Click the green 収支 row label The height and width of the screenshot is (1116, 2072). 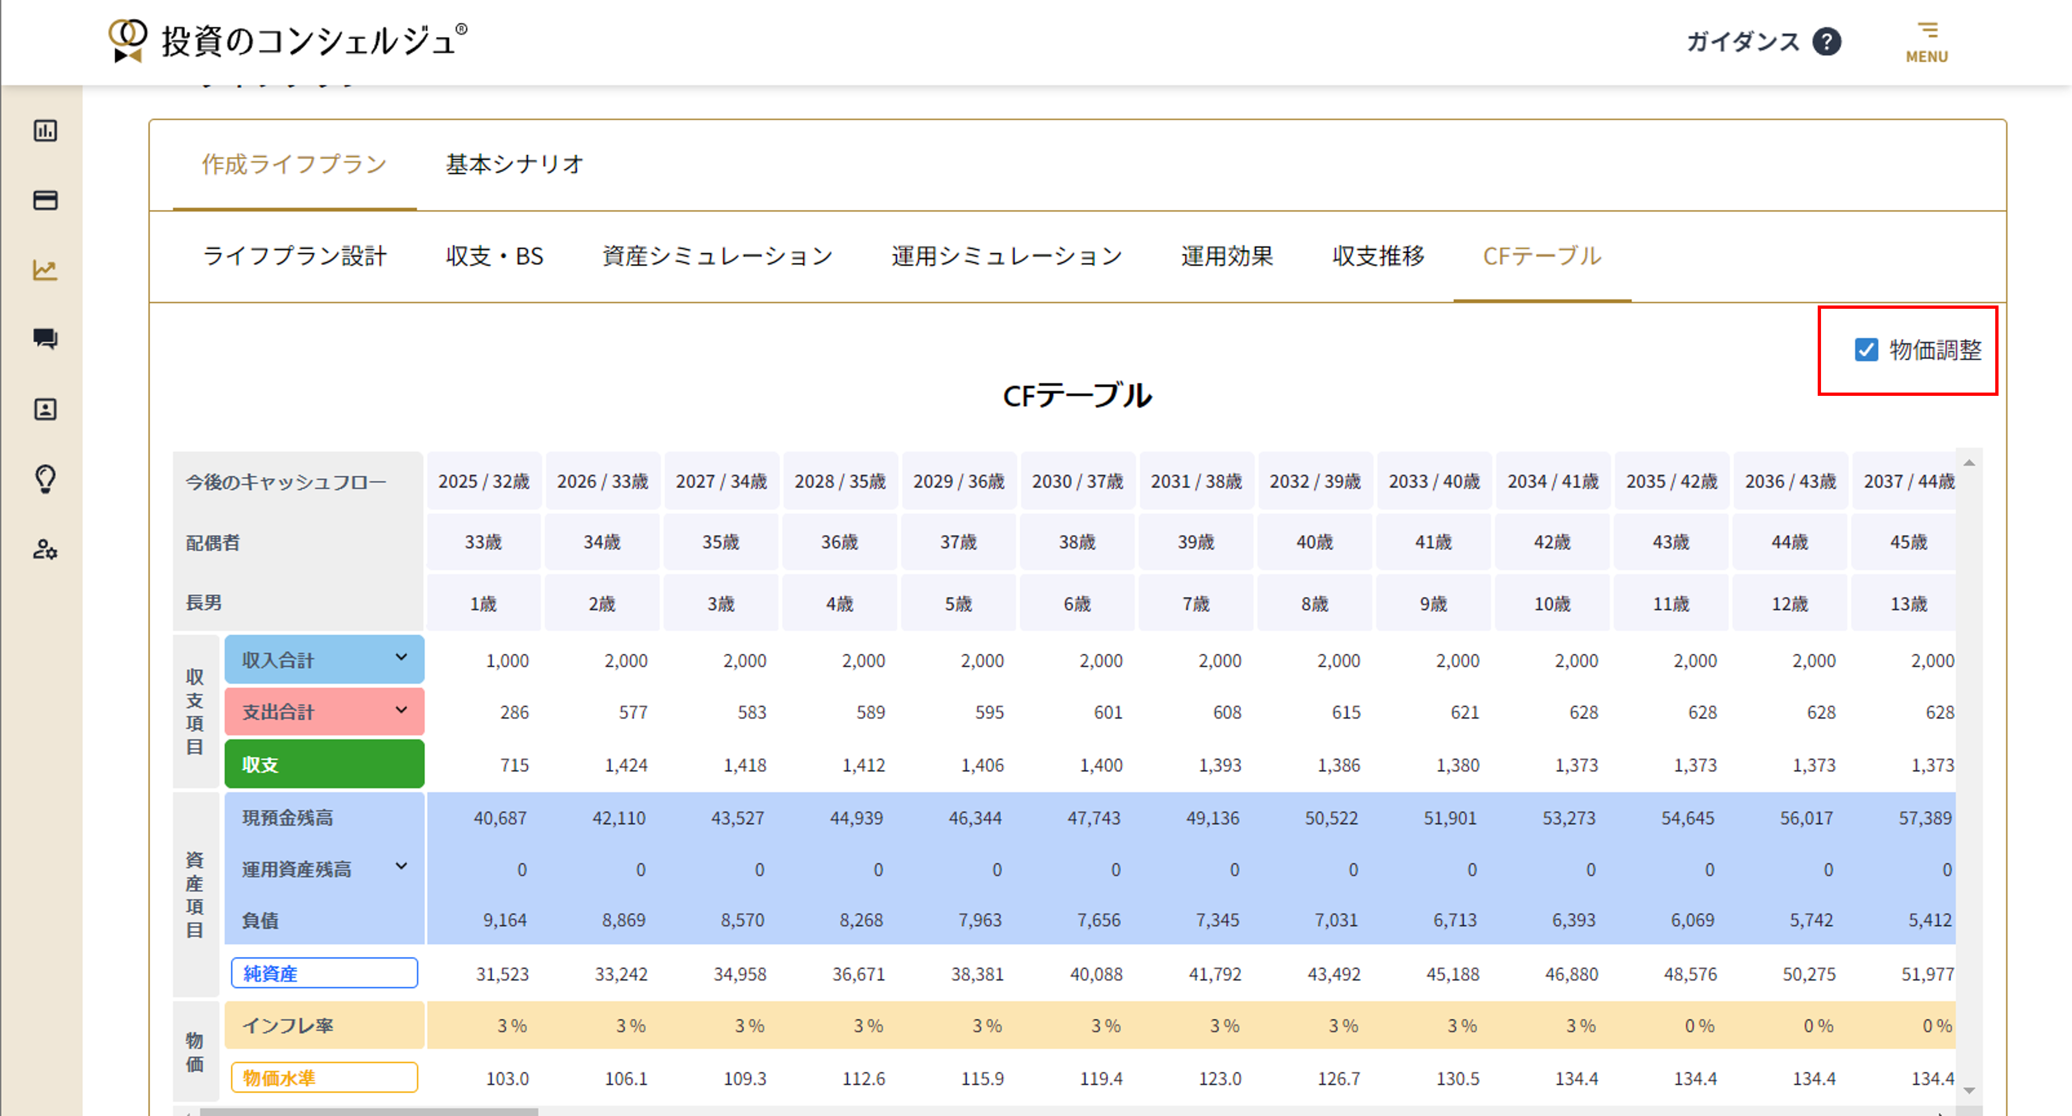point(324,764)
